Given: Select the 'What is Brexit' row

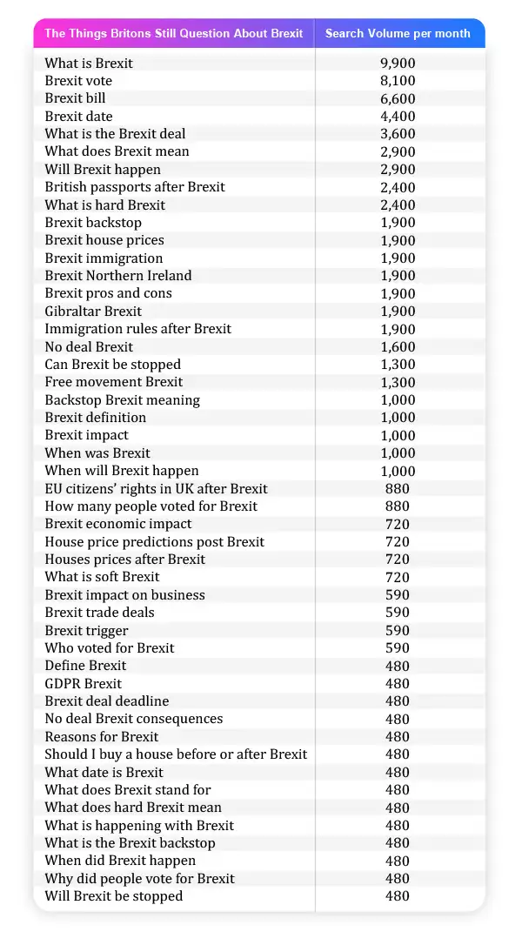Looking at the screenshot, I should pos(259,63).
